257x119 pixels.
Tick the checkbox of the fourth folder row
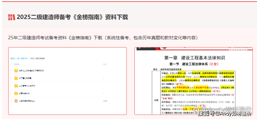pos(11,93)
